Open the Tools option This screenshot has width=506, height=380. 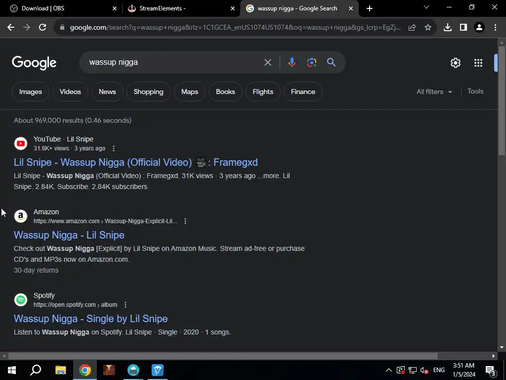[x=475, y=92]
